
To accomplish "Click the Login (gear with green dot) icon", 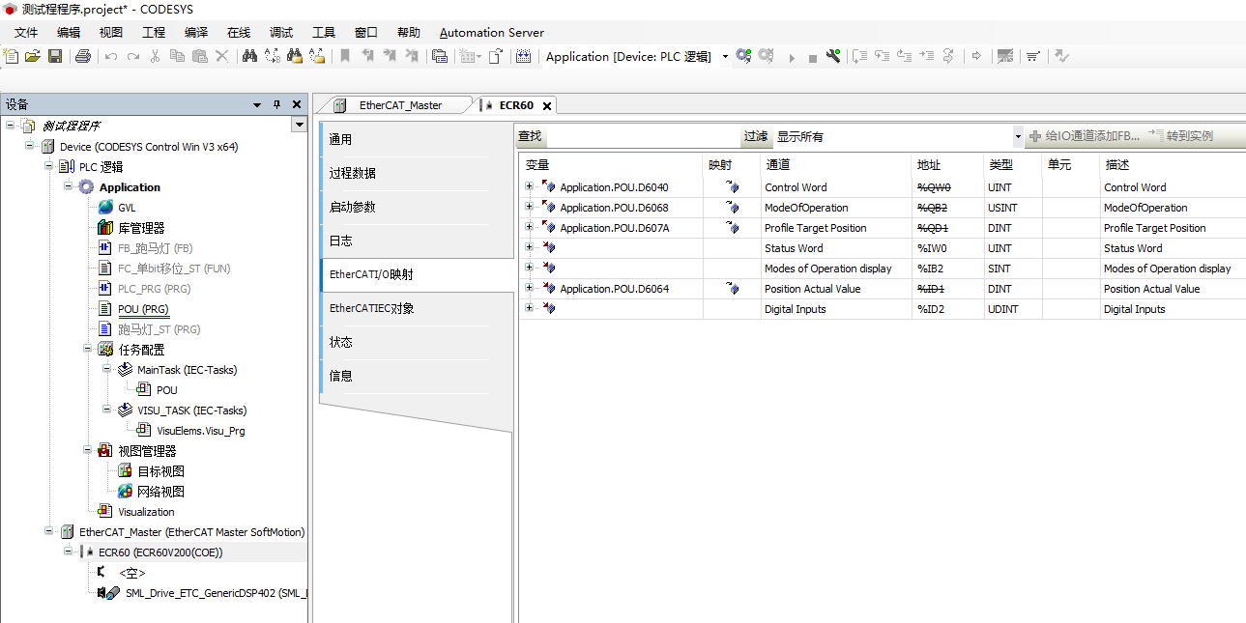I will click(742, 56).
